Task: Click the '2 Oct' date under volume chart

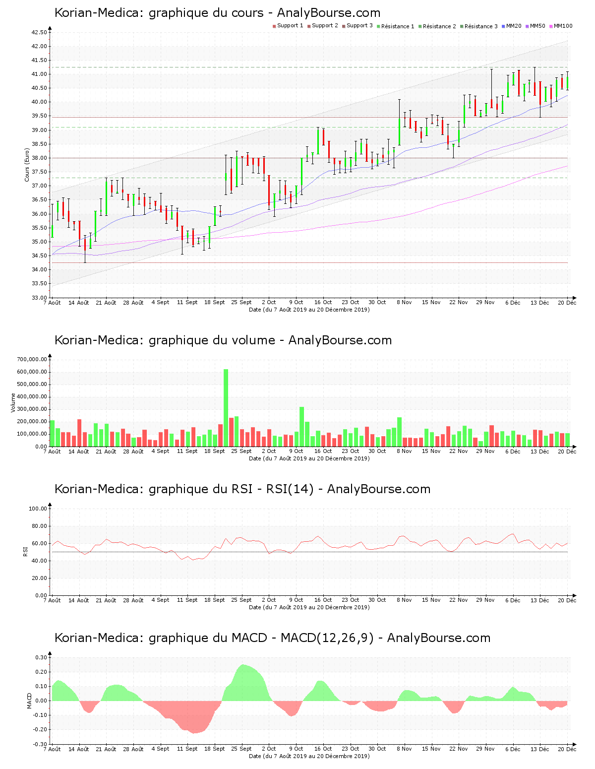Action: [269, 451]
